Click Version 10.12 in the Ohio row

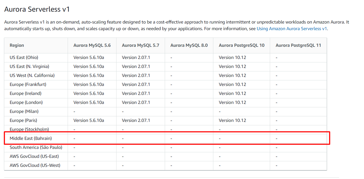coord(232,57)
